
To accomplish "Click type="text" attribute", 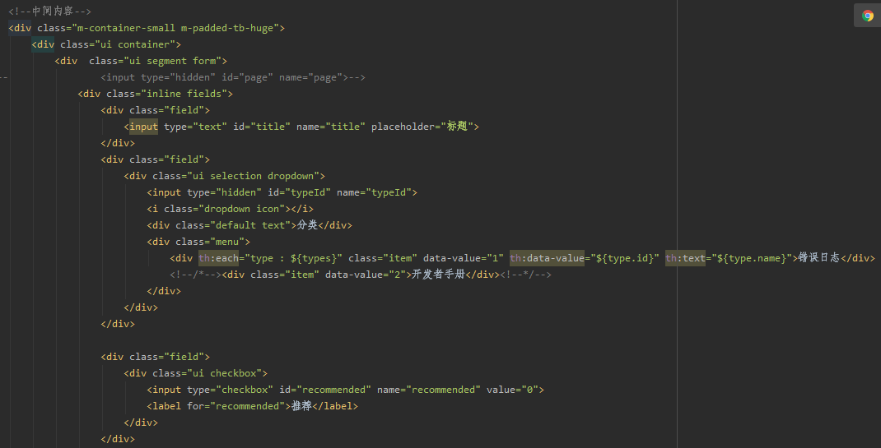I will coord(195,127).
